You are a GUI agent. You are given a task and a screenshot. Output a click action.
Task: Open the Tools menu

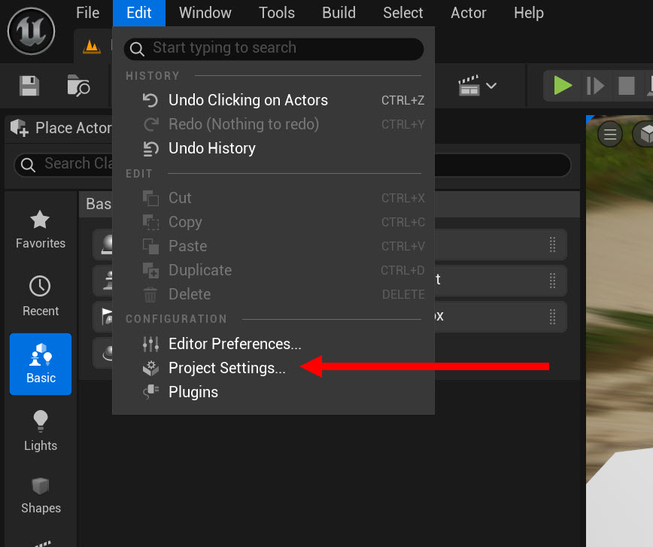[x=277, y=13]
